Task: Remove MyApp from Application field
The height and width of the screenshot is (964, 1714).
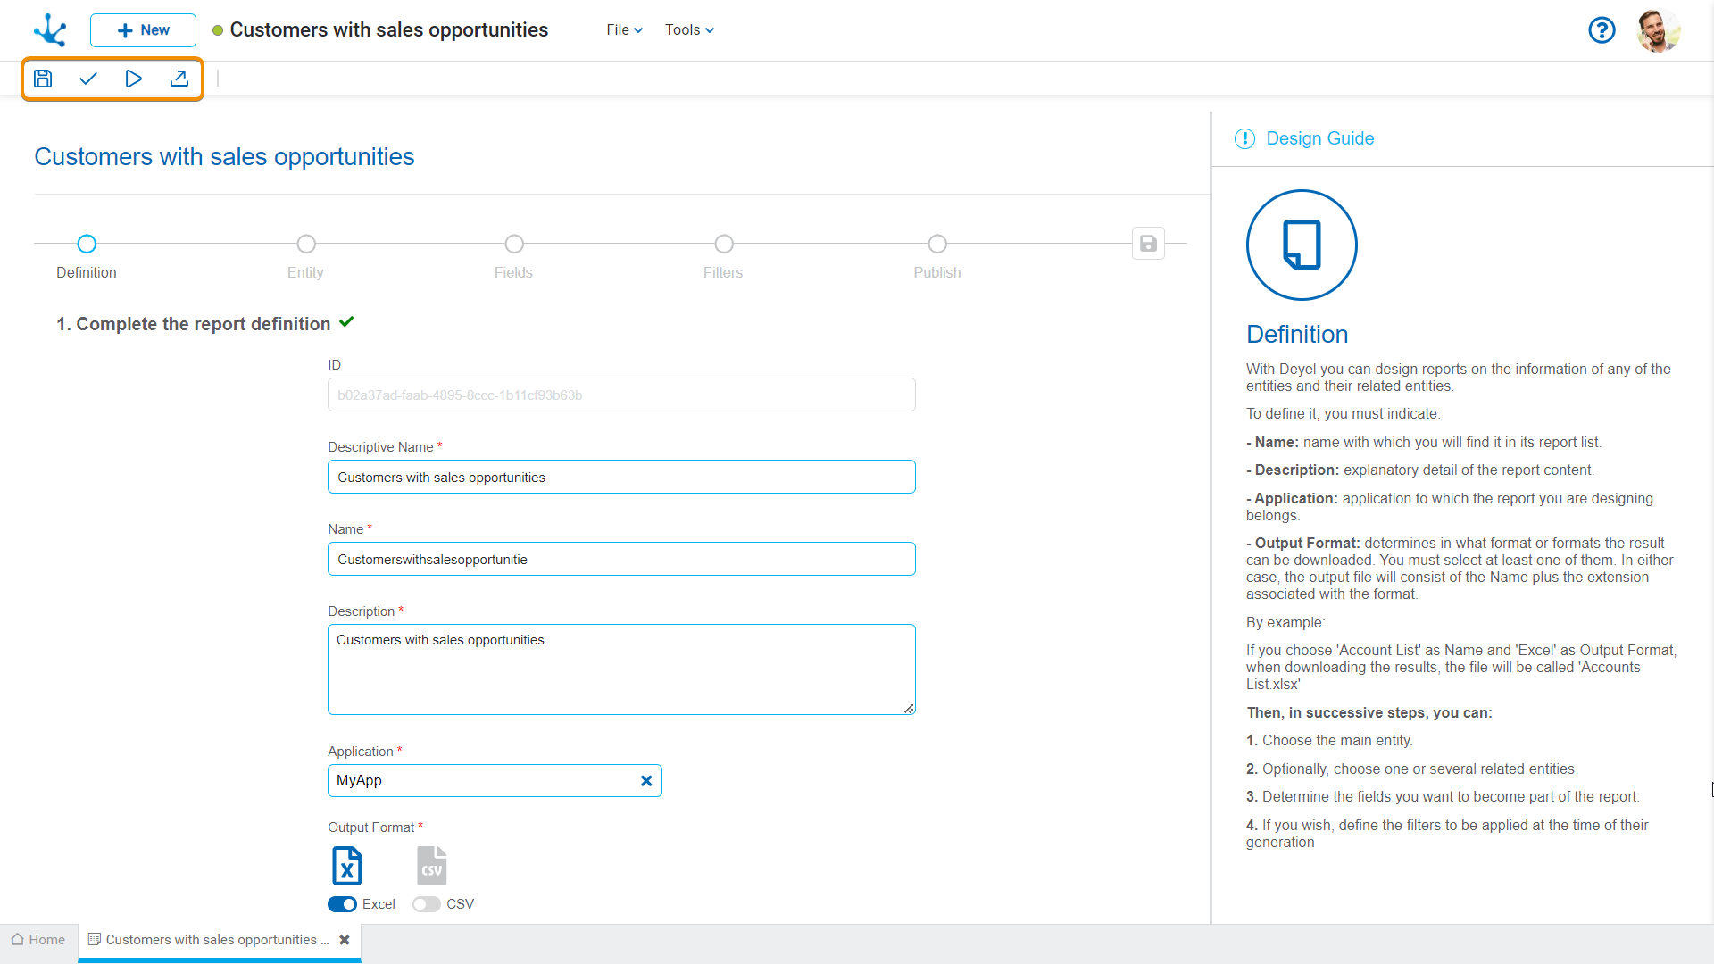Action: point(646,779)
